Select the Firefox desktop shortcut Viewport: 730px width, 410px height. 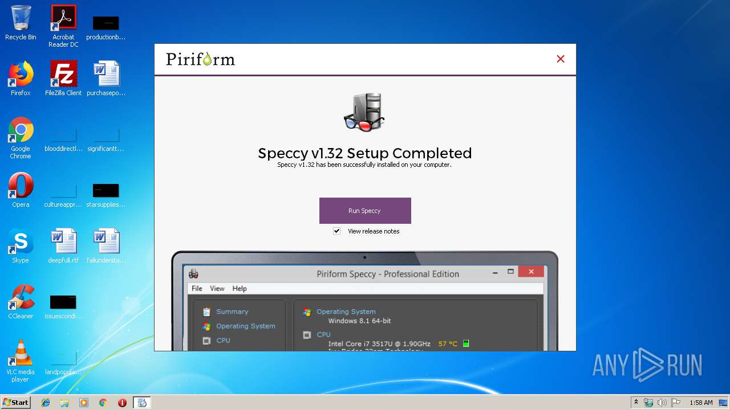pos(21,79)
